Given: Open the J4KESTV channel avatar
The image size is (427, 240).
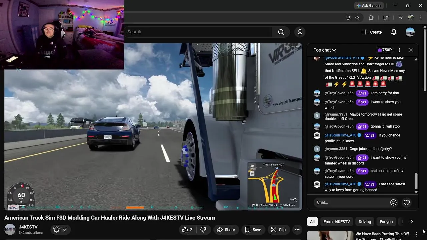Looking at the screenshot, I should pos(10,229).
